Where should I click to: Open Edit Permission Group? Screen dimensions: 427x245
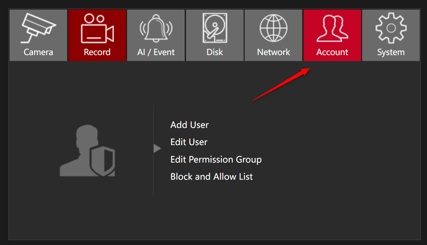[x=216, y=160]
